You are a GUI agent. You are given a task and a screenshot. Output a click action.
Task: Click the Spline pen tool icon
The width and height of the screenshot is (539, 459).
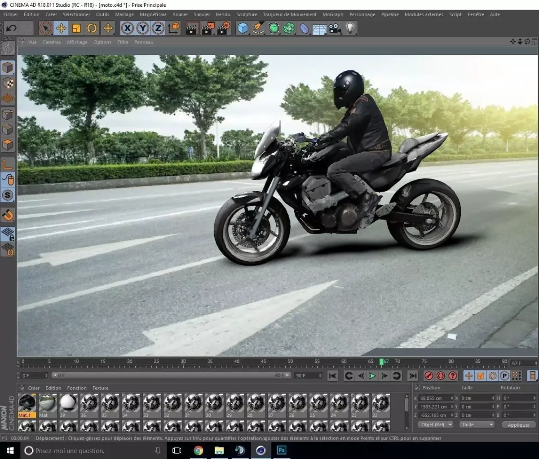[x=258, y=28]
